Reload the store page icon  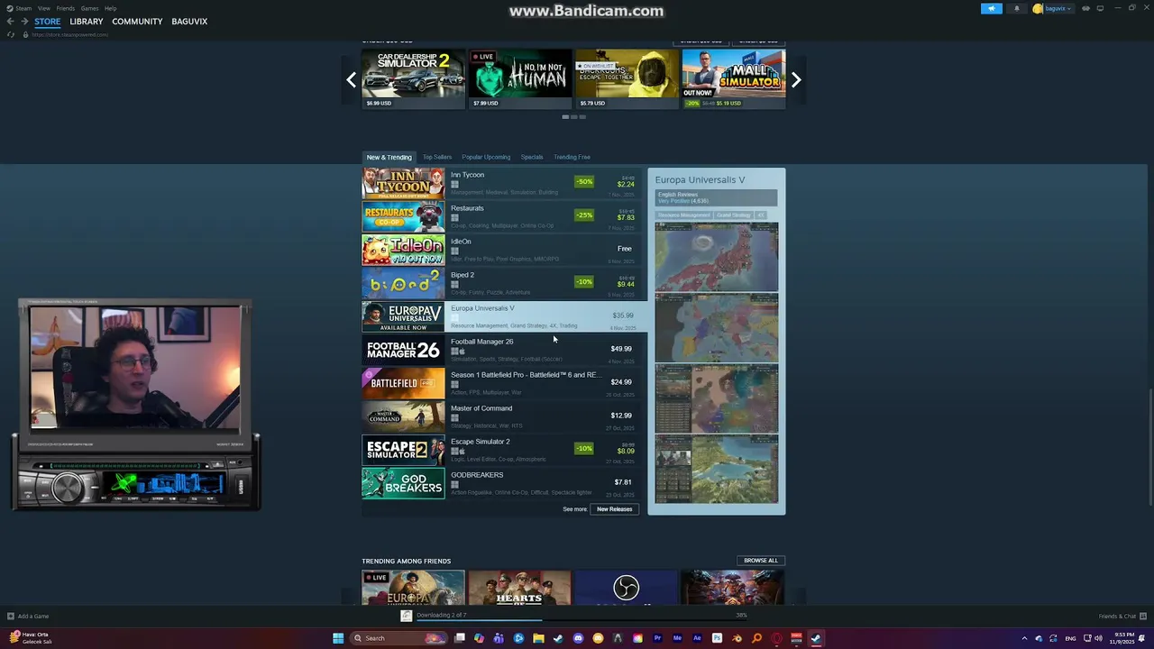click(x=11, y=34)
